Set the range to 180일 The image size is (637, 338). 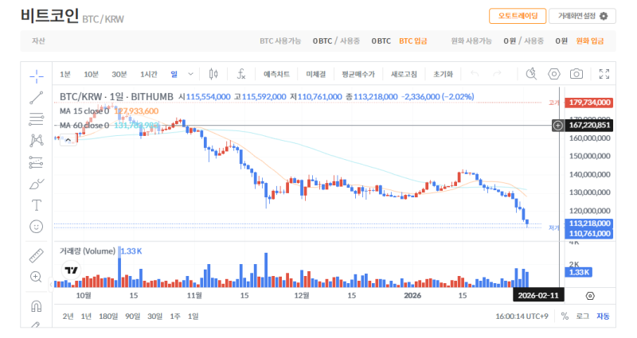tap(108, 316)
